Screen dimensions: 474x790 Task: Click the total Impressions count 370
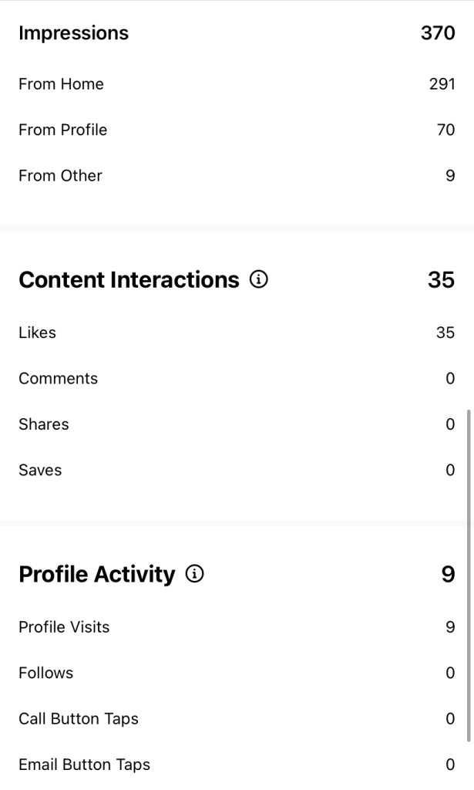(x=438, y=33)
